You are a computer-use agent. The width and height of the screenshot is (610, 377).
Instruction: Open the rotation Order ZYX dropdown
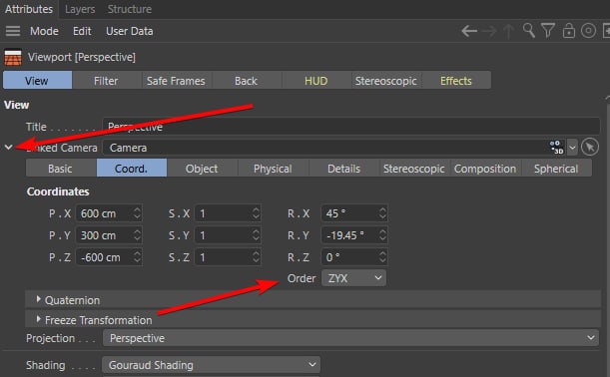[x=353, y=278]
